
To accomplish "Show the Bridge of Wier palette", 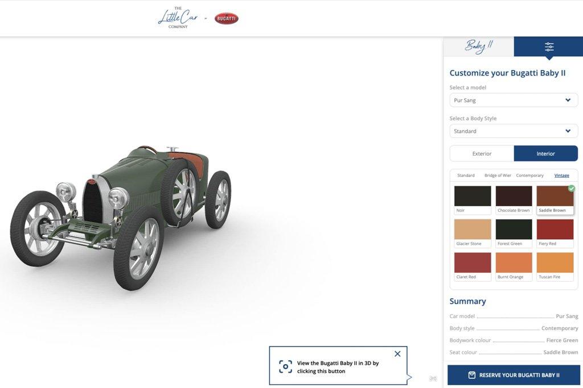I will coord(498,176).
